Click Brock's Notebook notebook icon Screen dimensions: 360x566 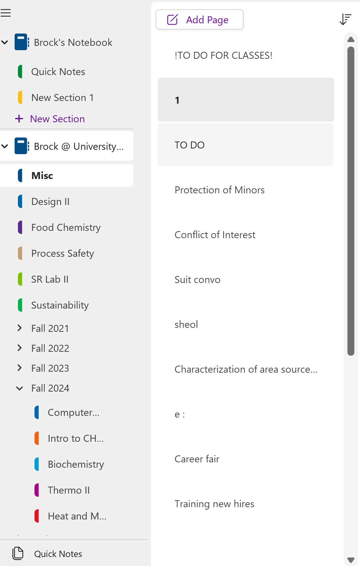click(x=22, y=42)
